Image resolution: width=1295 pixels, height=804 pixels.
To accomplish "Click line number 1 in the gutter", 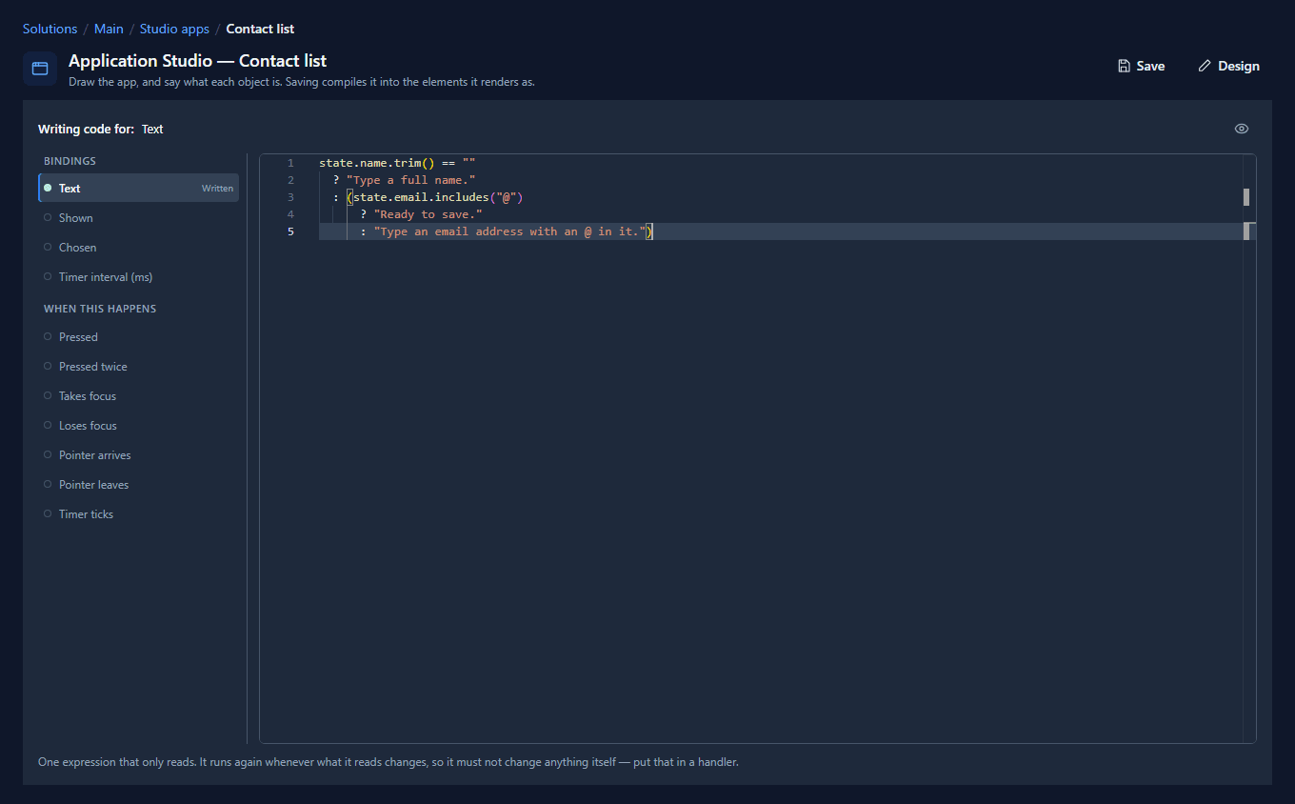I will coord(290,163).
